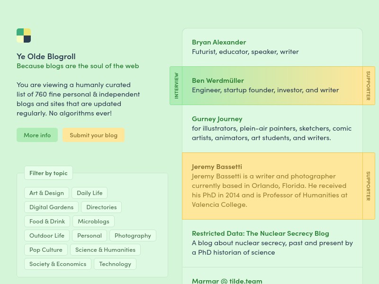
Task: Filter by Art & Design topic
Action: point(46,193)
